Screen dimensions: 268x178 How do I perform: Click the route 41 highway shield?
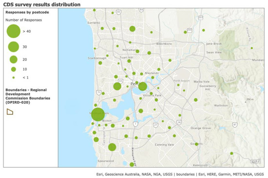coord(235,125)
